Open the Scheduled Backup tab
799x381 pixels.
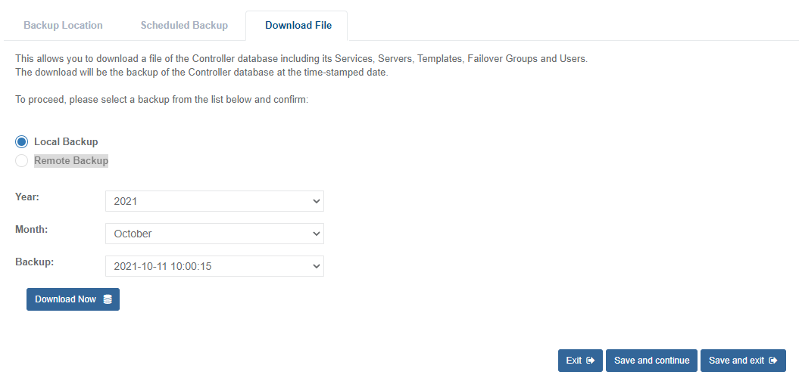tap(184, 26)
